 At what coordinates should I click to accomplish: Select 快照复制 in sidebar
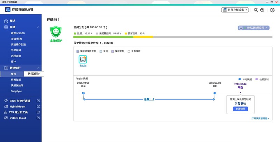click(x=16, y=80)
